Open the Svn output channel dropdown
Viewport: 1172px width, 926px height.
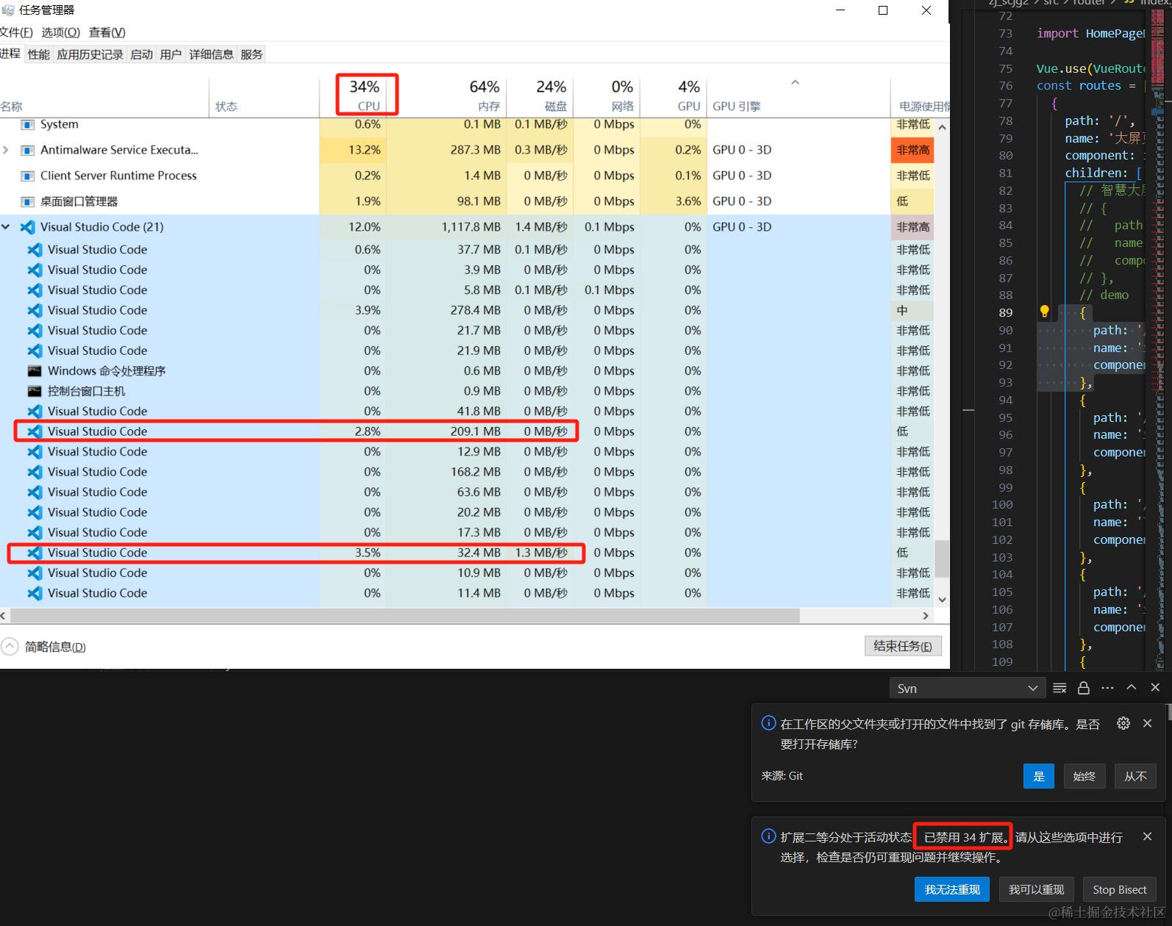(966, 689)
